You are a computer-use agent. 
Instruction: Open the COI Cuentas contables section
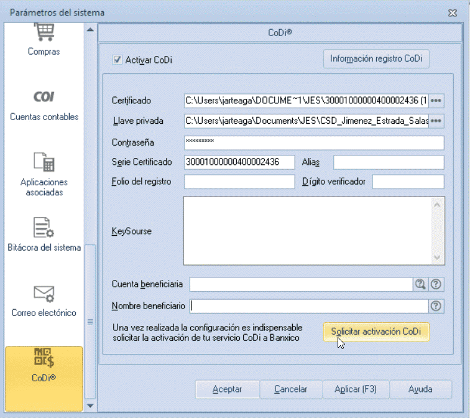pos(44,106)
